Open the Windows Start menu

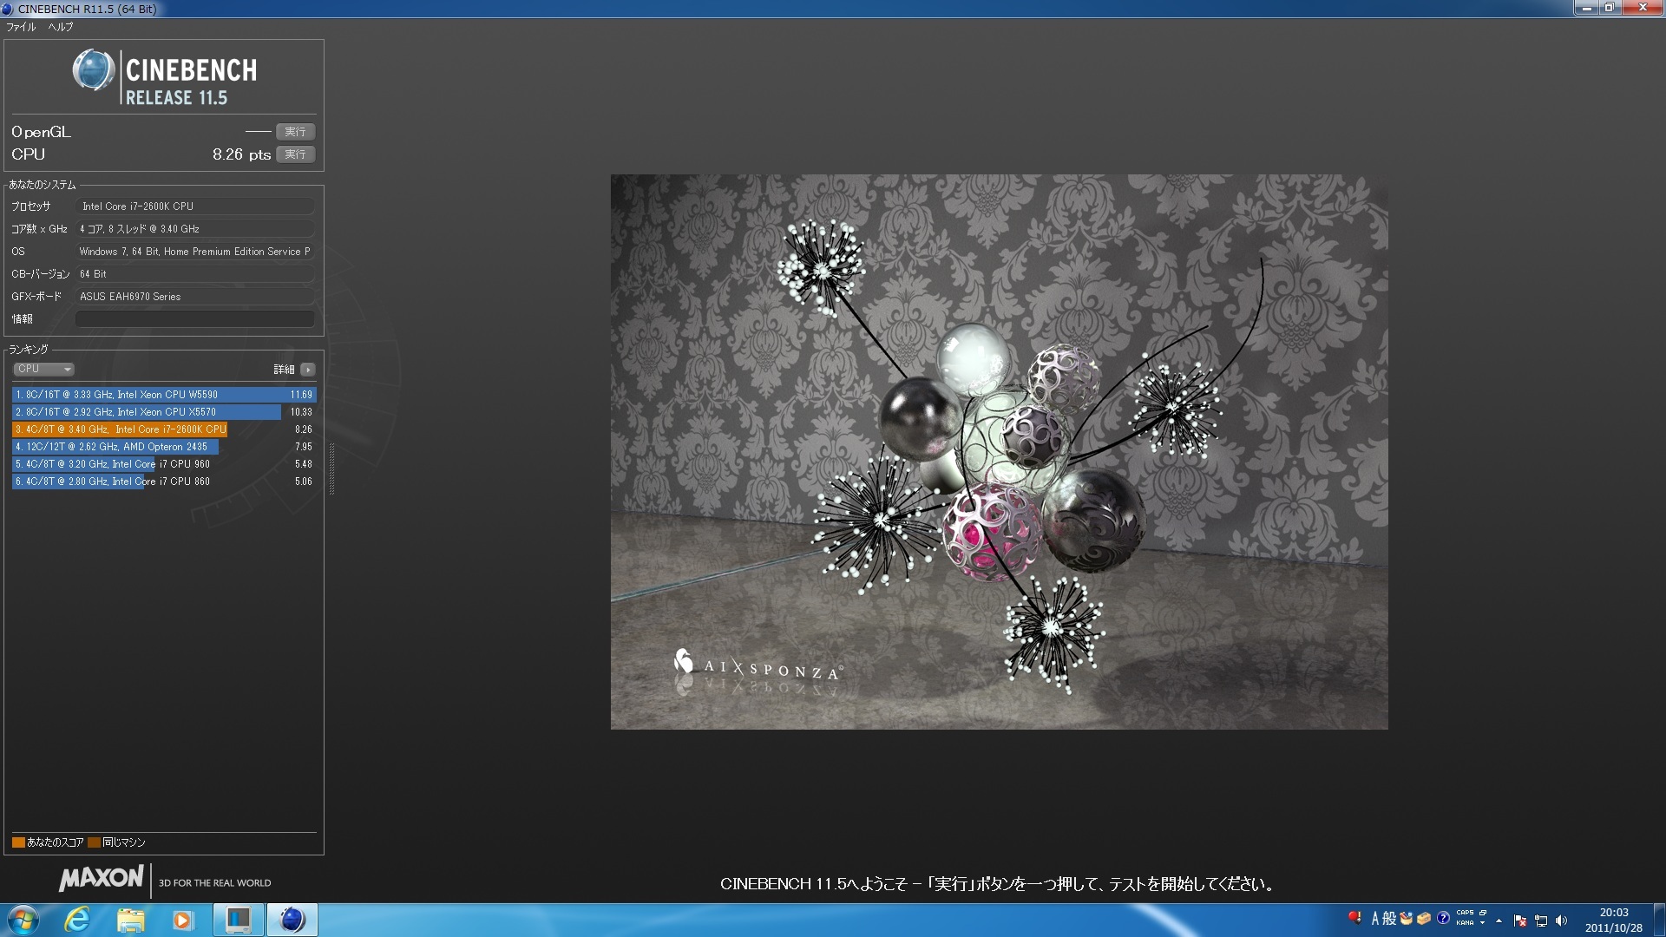click(23, 920)
